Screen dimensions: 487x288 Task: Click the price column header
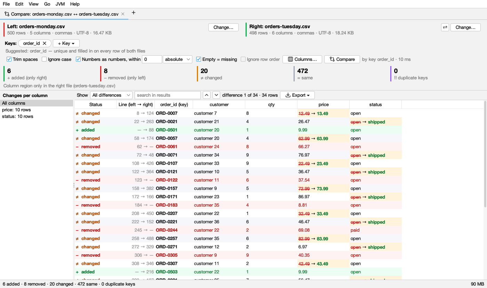[324, 104]
